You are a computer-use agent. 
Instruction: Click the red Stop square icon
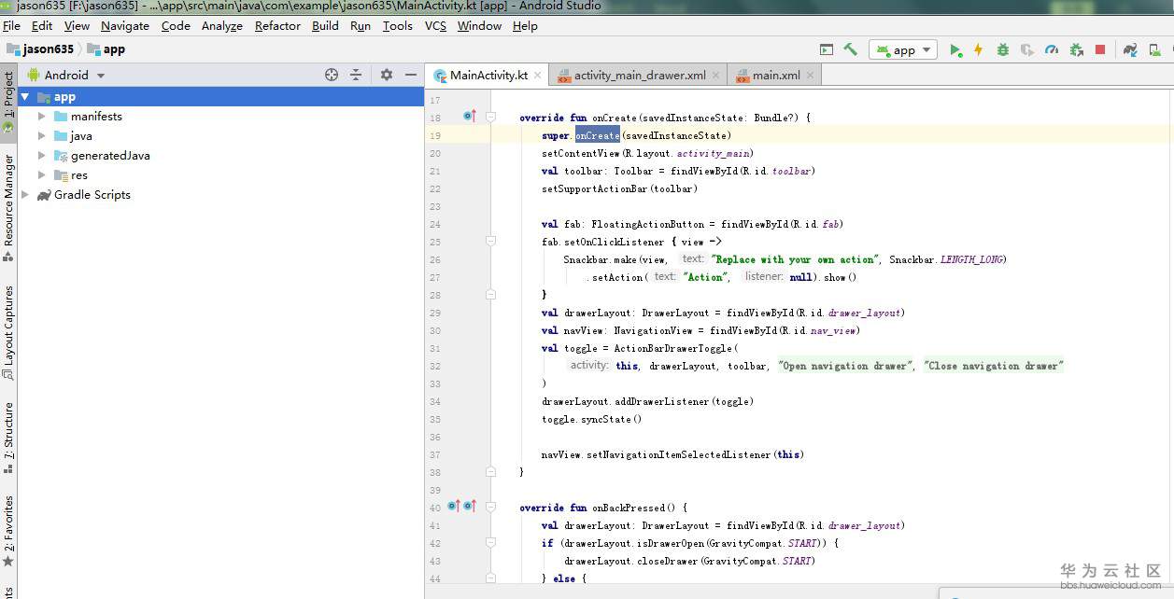pyautogui.click(x=1100, y=49)
